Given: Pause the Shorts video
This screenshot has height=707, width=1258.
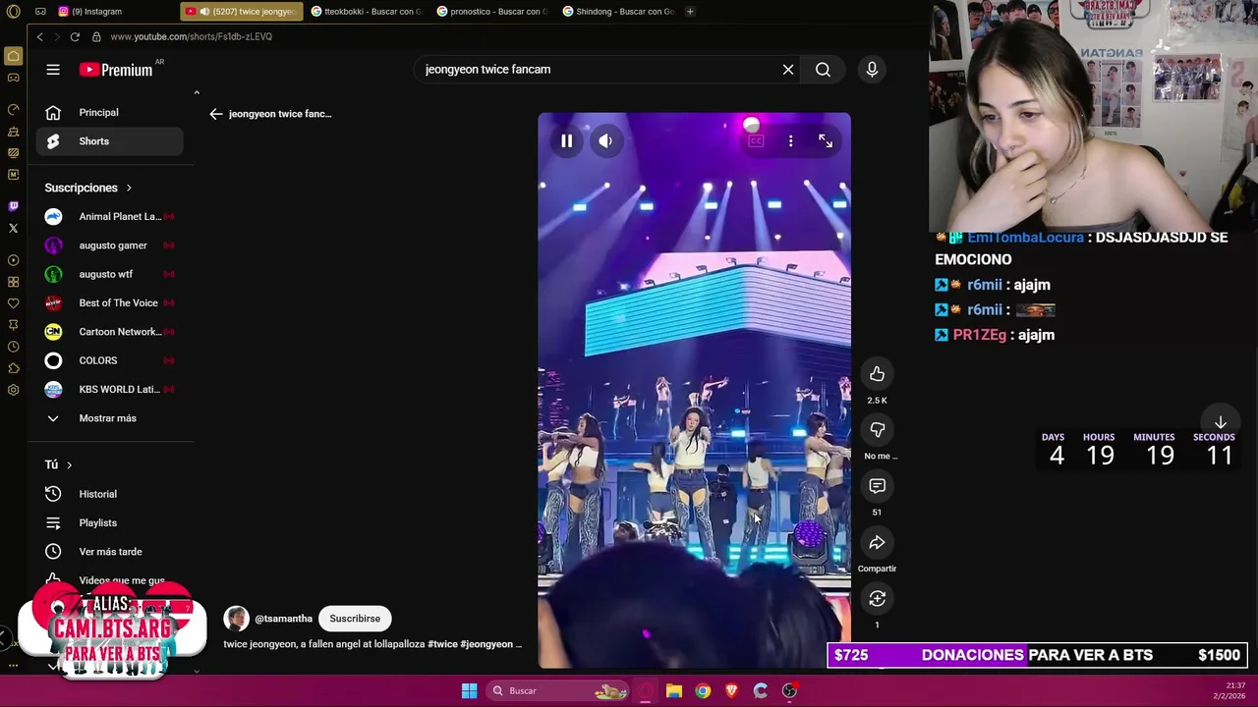Looking at the screenshot, I should [566, 141].
